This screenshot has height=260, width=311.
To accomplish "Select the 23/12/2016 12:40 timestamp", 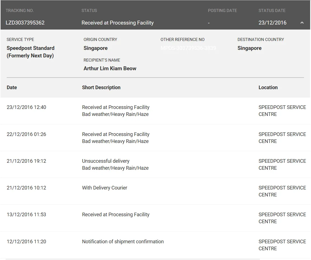I will tap(26, 107).
